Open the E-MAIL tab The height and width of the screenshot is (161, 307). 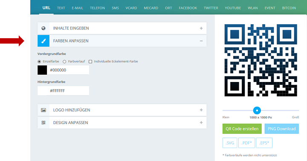(77, 8)
